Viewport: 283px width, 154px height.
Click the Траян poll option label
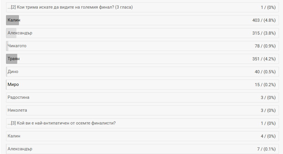pyautogui.click(x=14, y=59)
